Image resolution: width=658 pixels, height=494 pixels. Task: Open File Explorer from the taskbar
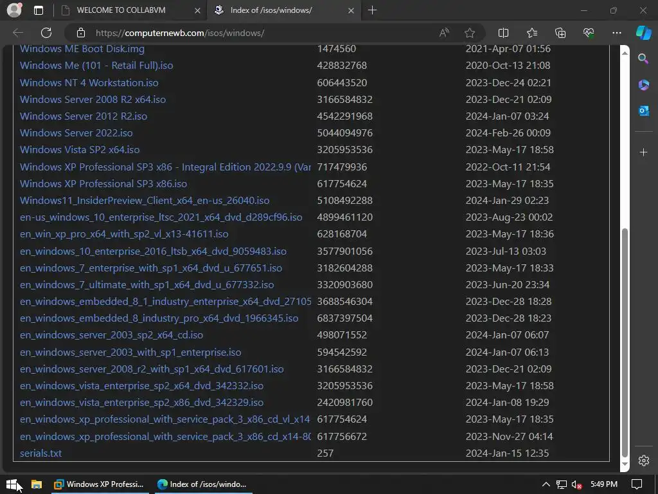[x=37, y=484]
